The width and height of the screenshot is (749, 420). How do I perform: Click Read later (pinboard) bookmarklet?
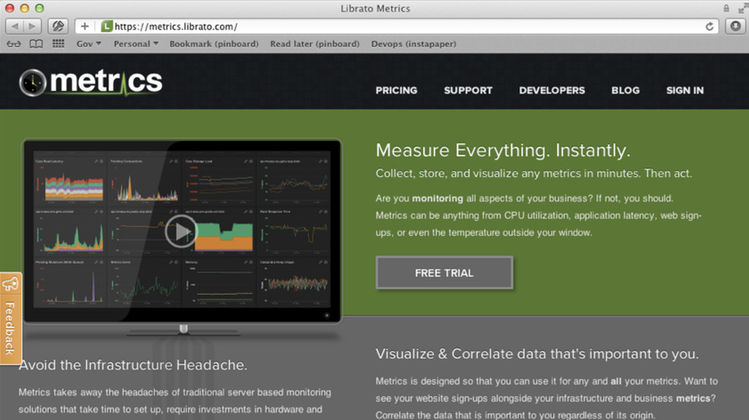coord(315,44)
